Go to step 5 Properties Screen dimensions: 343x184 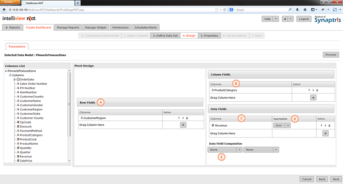click(x=209, y=36)
